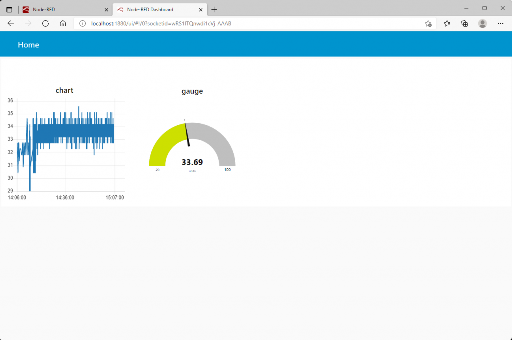Add this page to favorites

click(x=428, y=24)
